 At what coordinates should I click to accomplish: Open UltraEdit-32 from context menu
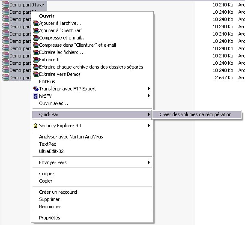coord(92,151)
